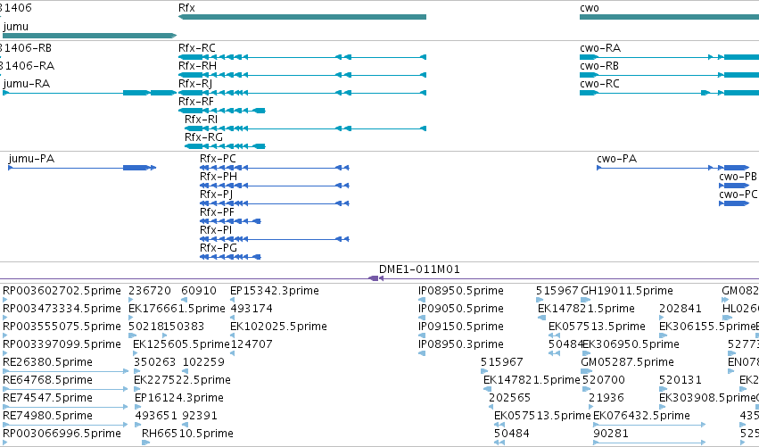The height and width of the screenshot is (447, 759).
Task: Select the IP08950.5prime label
Action: (x=461, y=291)
